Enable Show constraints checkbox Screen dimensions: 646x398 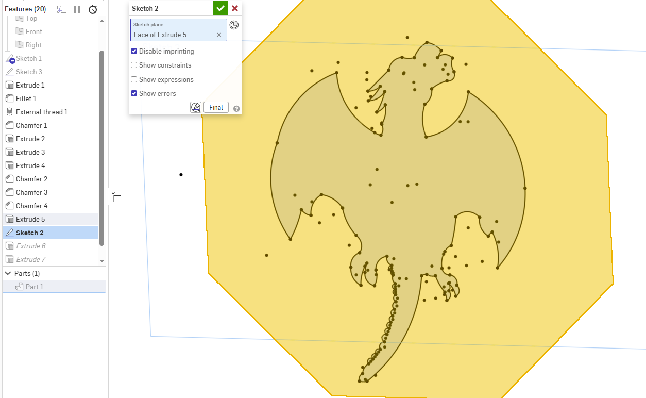134,65
